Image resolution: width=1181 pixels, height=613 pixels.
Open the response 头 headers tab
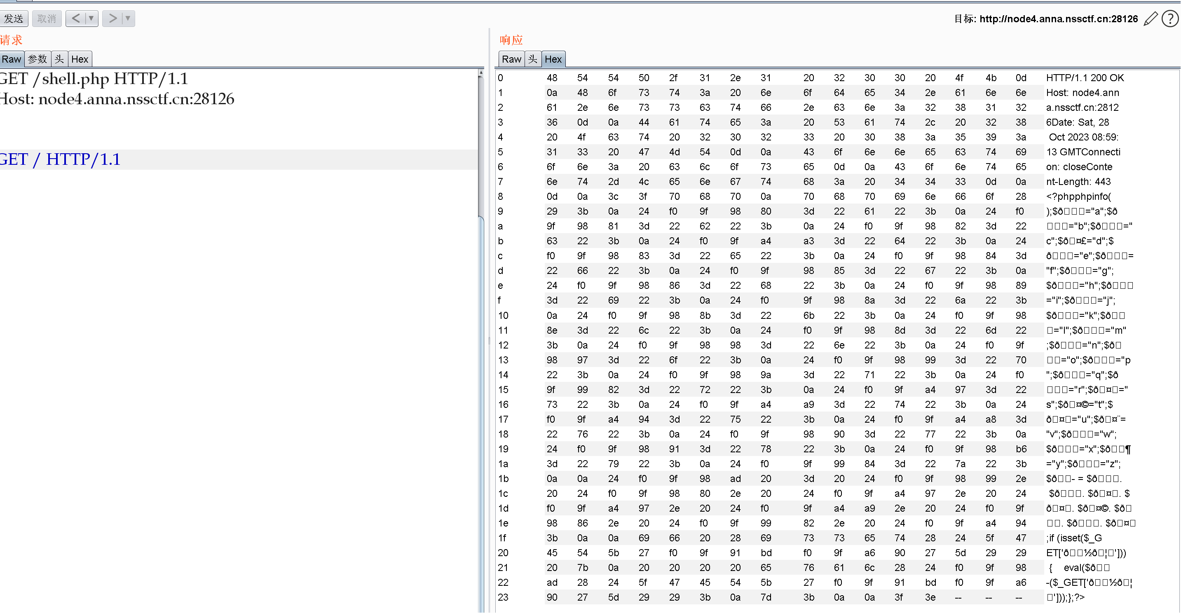point(533,59)
